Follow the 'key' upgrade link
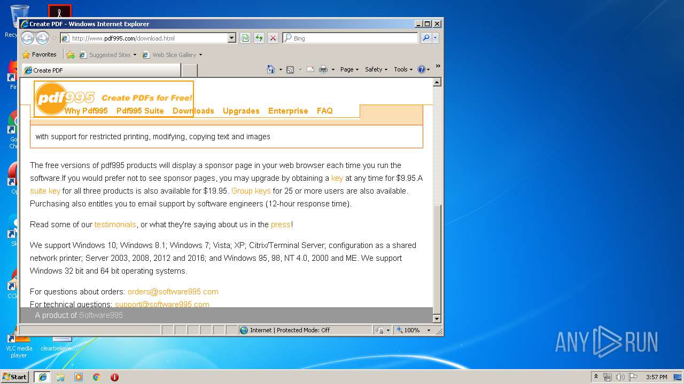The image size is (684, 384). 337,178
